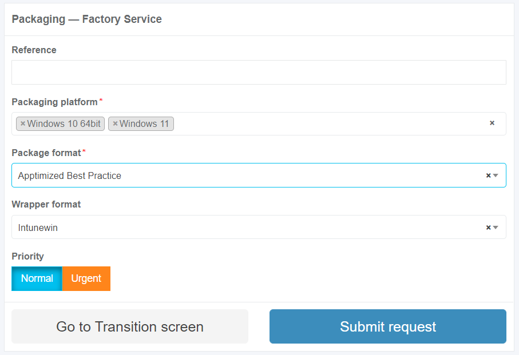Click the Submit request button

387,326
